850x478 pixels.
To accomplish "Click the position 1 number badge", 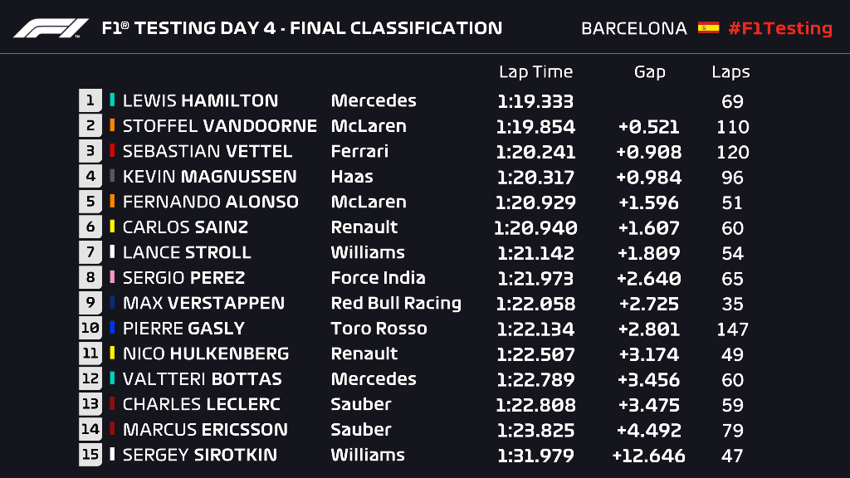I will (x=90, y=101).
